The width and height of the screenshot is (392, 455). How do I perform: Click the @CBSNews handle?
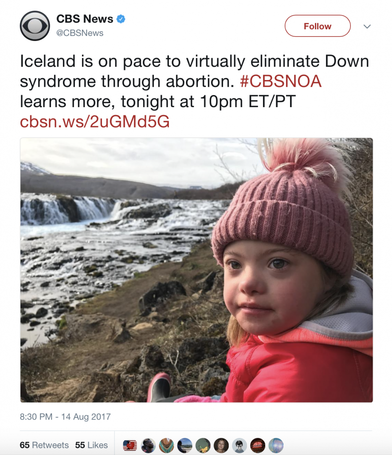pos(80,33)
